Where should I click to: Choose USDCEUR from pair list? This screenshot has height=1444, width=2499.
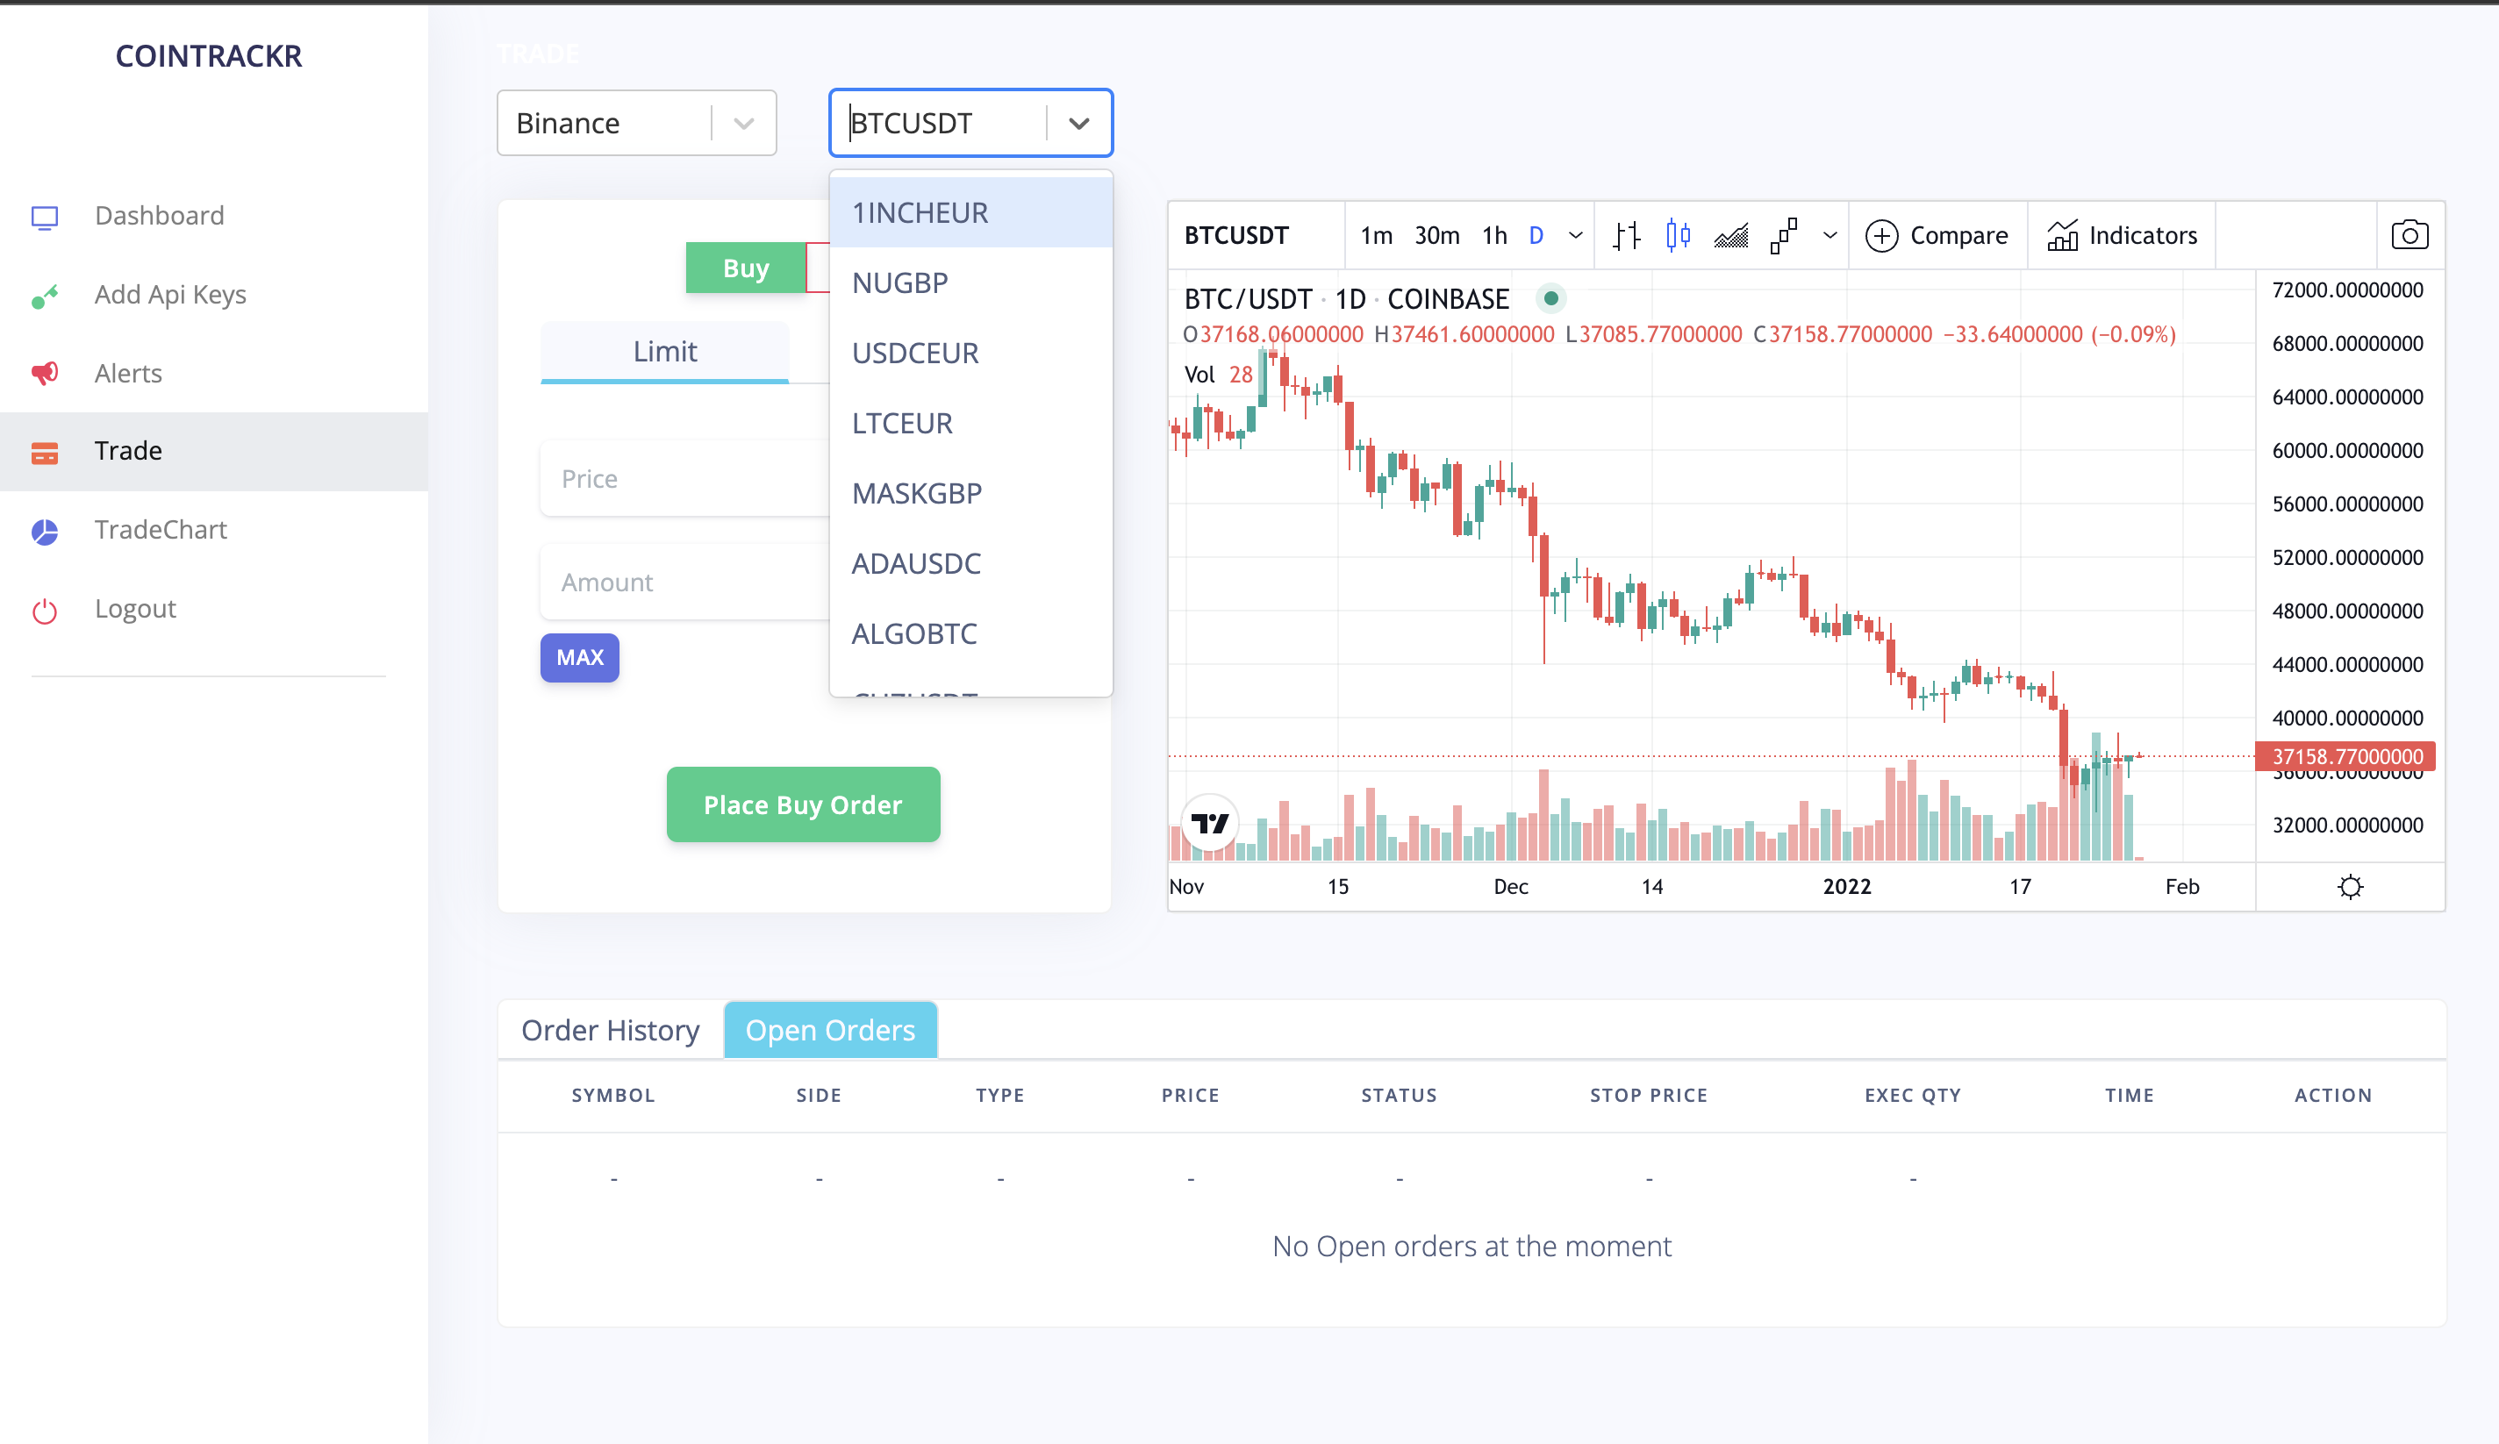pyautogui.click(x=970, y=353)
